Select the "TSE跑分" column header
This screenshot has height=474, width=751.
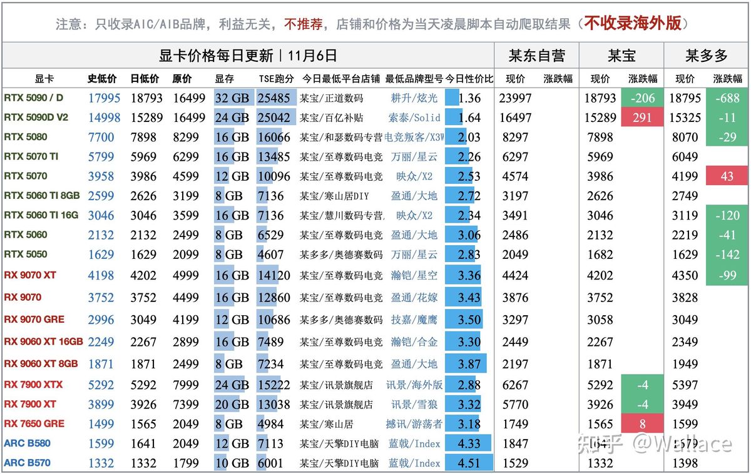pyautogui.click(x=277, y=79)
